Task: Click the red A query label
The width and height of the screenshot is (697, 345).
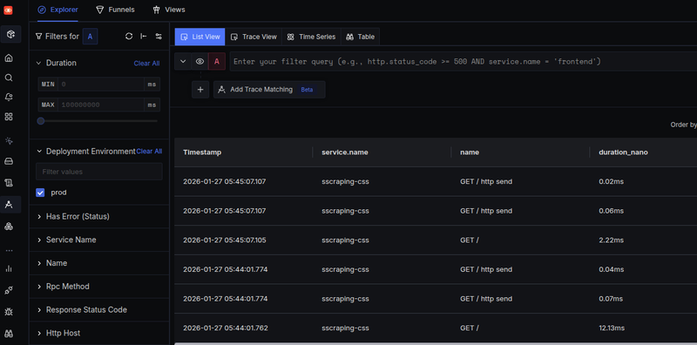Action: tap(217, 61)
